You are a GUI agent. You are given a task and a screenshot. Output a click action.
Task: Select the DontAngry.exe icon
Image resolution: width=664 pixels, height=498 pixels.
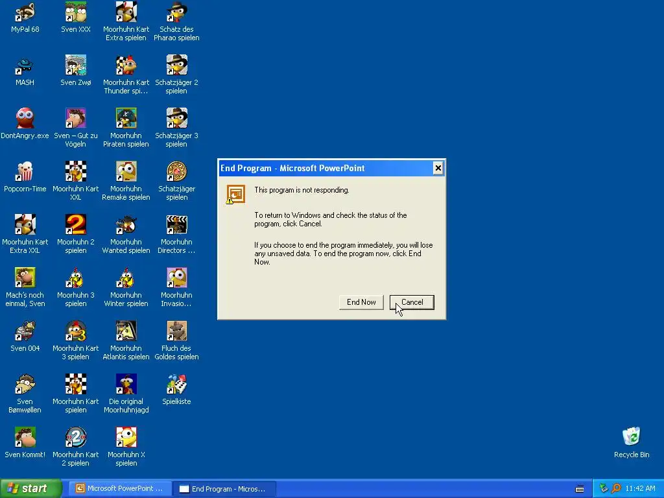tap(25, 118)
